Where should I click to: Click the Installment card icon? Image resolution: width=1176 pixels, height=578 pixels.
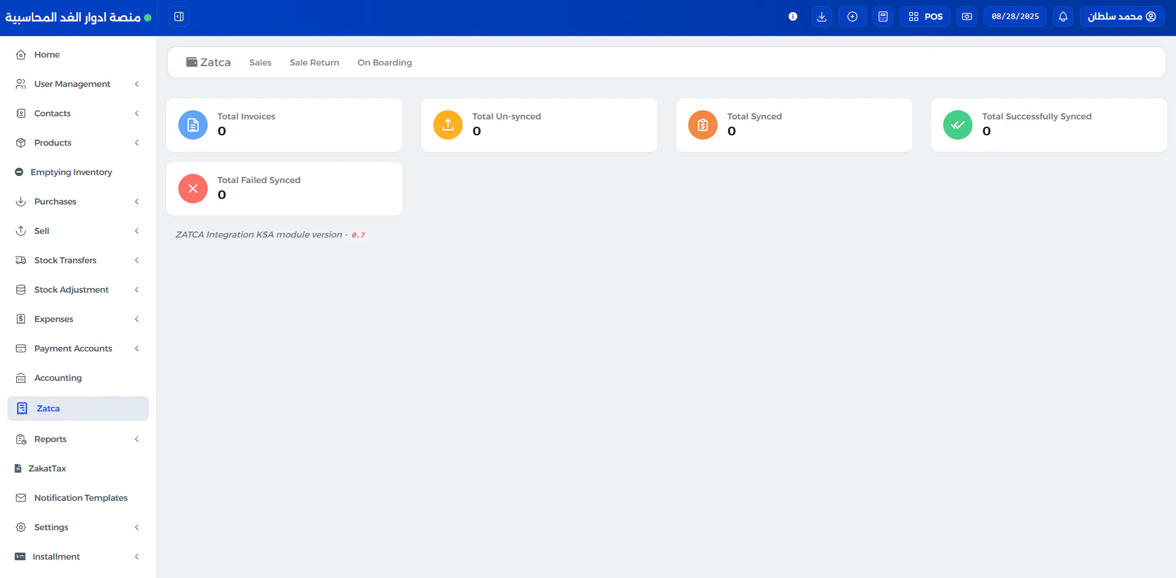[20, 557]
